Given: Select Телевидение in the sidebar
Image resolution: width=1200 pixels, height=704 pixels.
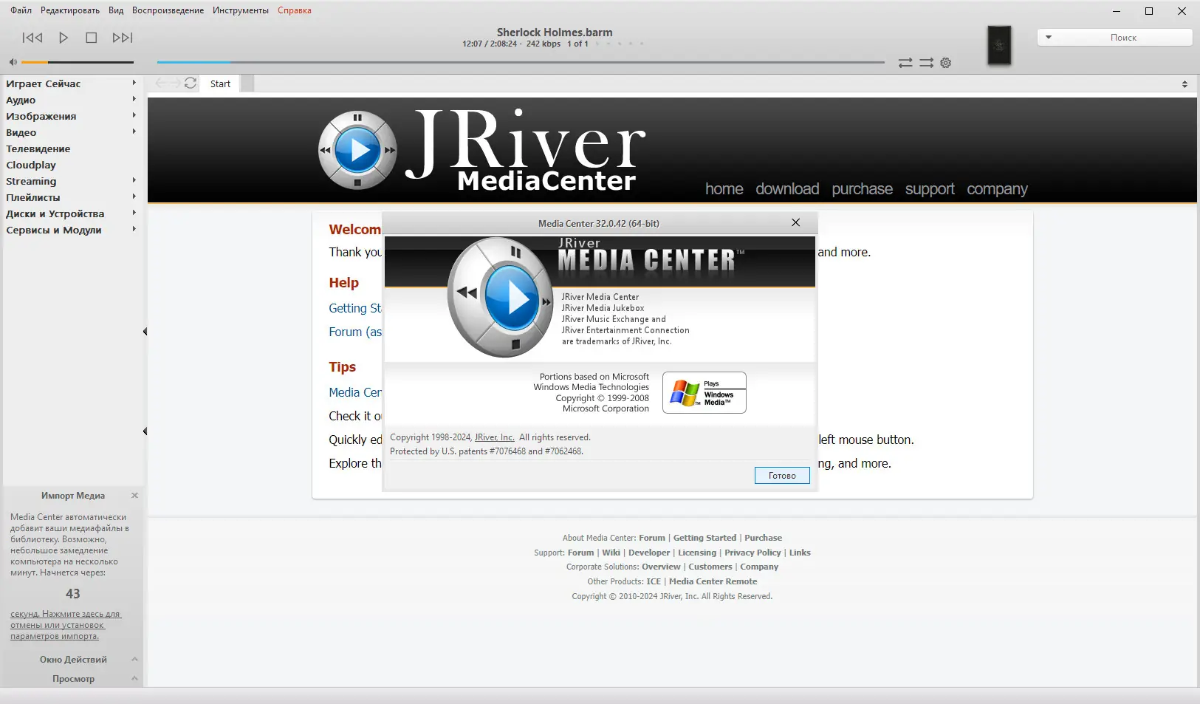Looking at the screenshot, I should click(38, 148).
